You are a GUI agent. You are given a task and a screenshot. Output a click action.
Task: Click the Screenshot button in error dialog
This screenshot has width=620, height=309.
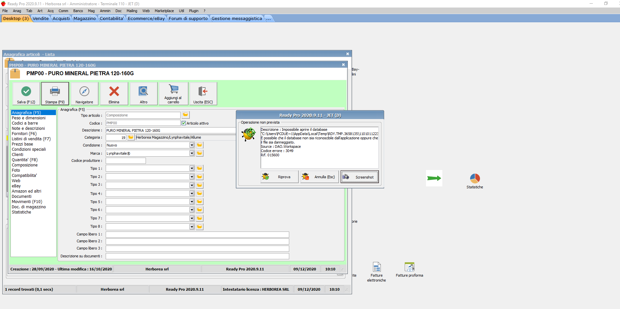point(360,177)
